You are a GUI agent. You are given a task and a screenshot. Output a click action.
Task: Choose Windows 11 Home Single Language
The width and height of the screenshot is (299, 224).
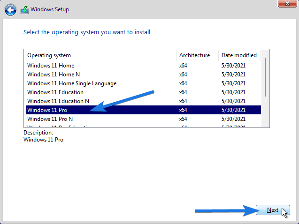(144, 83)
